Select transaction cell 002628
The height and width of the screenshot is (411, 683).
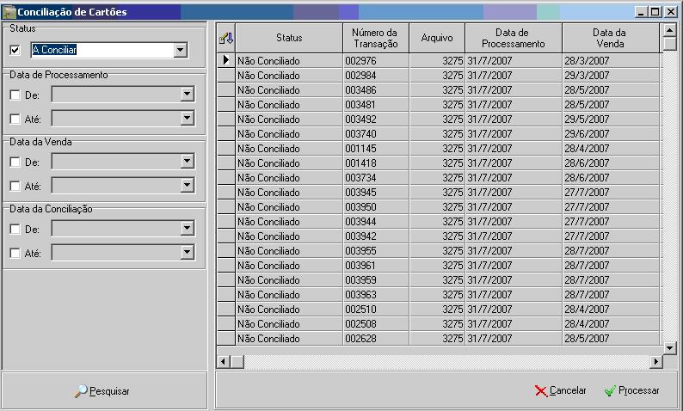[x=376, y=339]
